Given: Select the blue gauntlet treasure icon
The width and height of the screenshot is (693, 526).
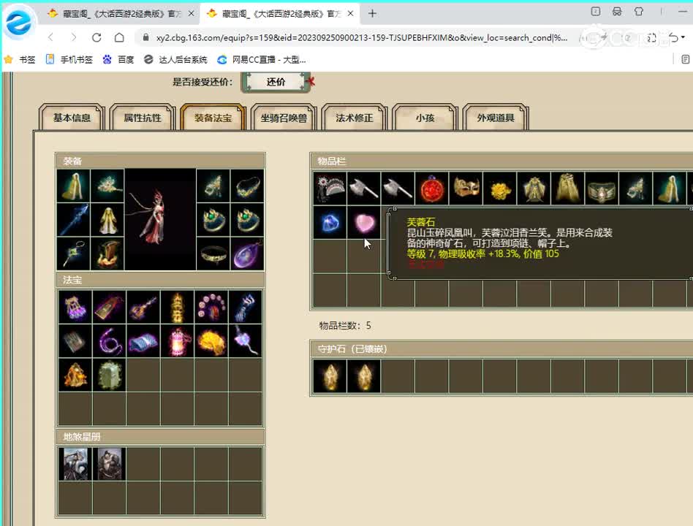Looking at the screenshot, I should [246, 307].
